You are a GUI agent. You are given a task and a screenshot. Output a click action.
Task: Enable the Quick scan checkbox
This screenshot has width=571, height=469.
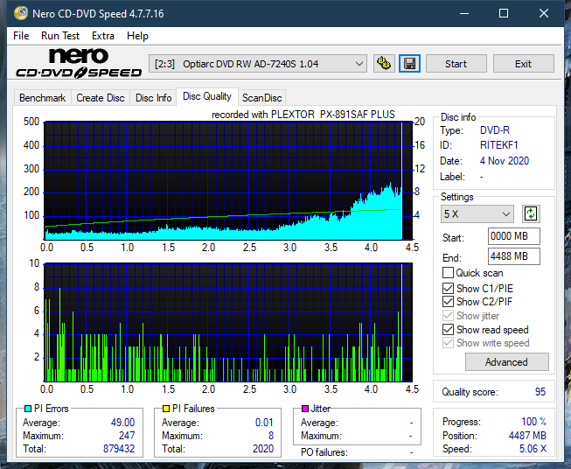coord(448,273)
